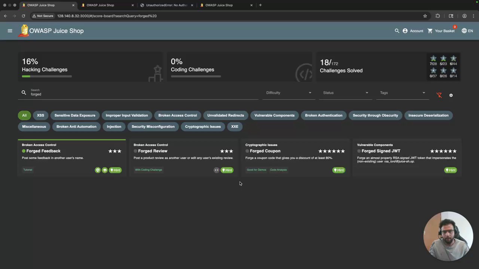Click the browser address bar URL
The height and width of the screenshot is (269, 479).
pos(107,16)
